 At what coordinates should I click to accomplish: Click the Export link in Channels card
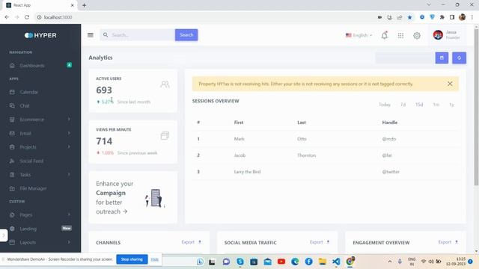click(192, 242)
